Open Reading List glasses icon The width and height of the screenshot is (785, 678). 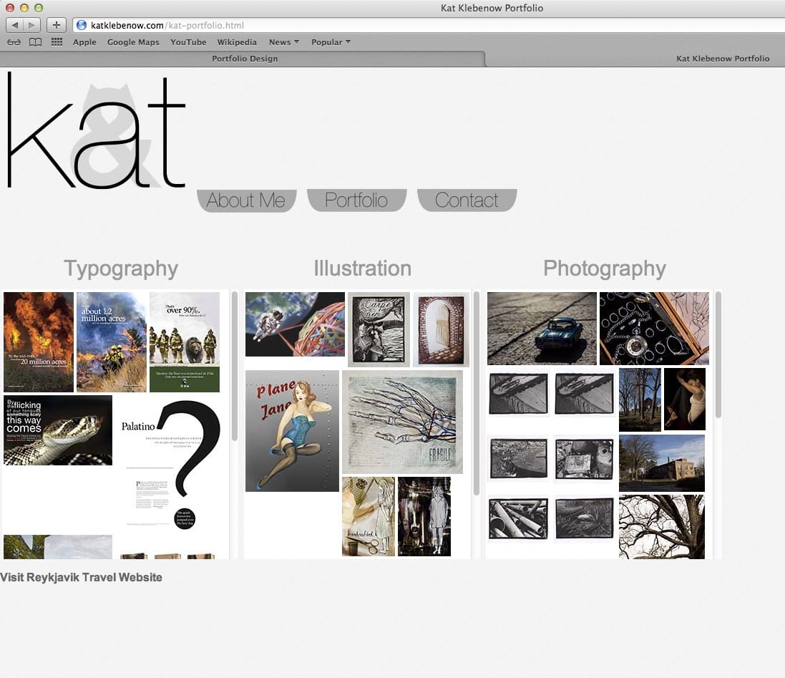(x=14, y=42)
